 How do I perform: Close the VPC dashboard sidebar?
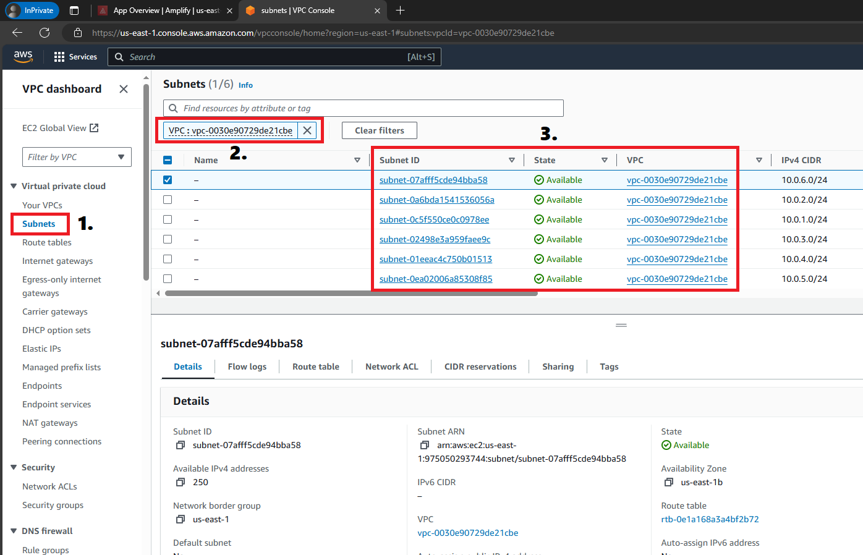coord(124,89)
